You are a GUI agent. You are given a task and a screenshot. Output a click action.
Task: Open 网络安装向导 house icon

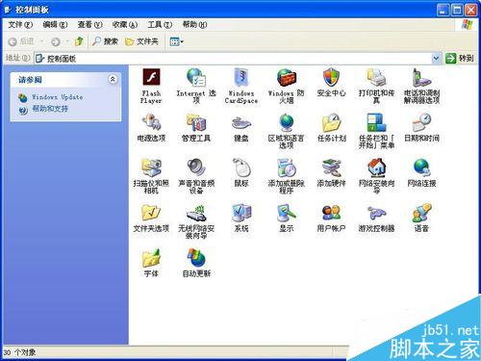(376, 168)
